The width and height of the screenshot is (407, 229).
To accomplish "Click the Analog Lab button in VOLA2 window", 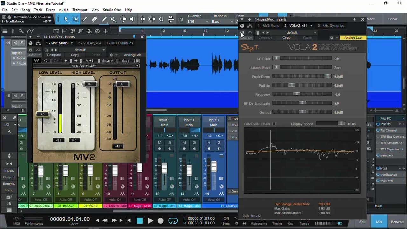I will click(353, 38).
